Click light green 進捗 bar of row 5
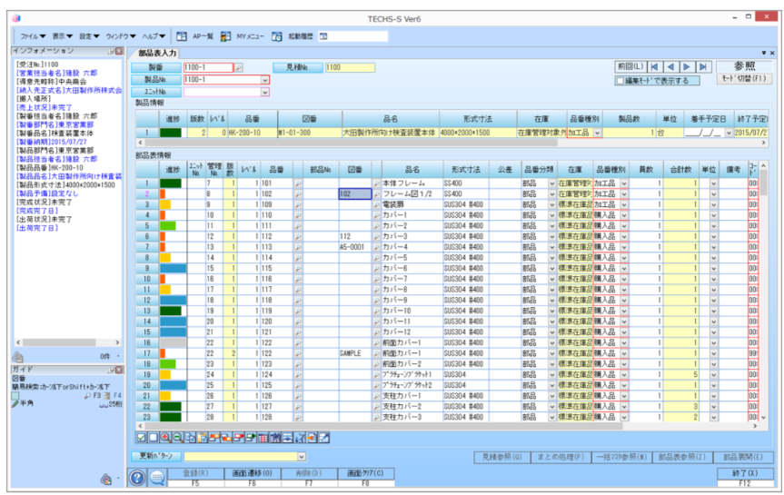The width and height of the screenshot is (784, 495). tap(168, 226)
